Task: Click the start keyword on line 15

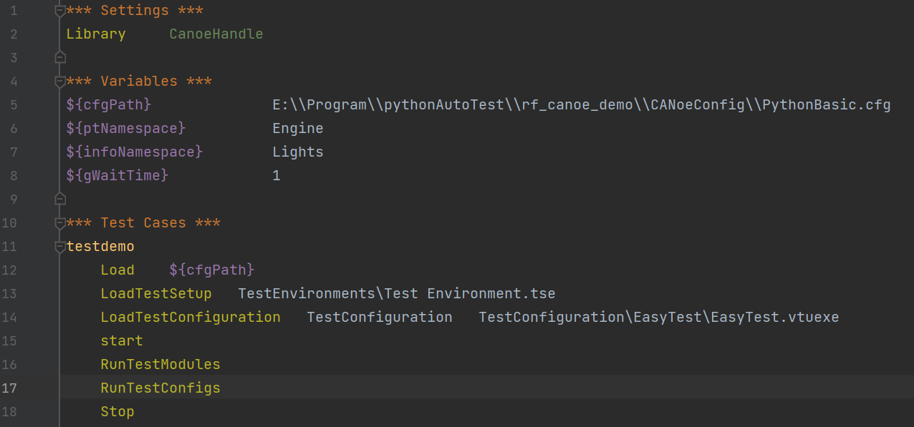Action: click(122, 341)
